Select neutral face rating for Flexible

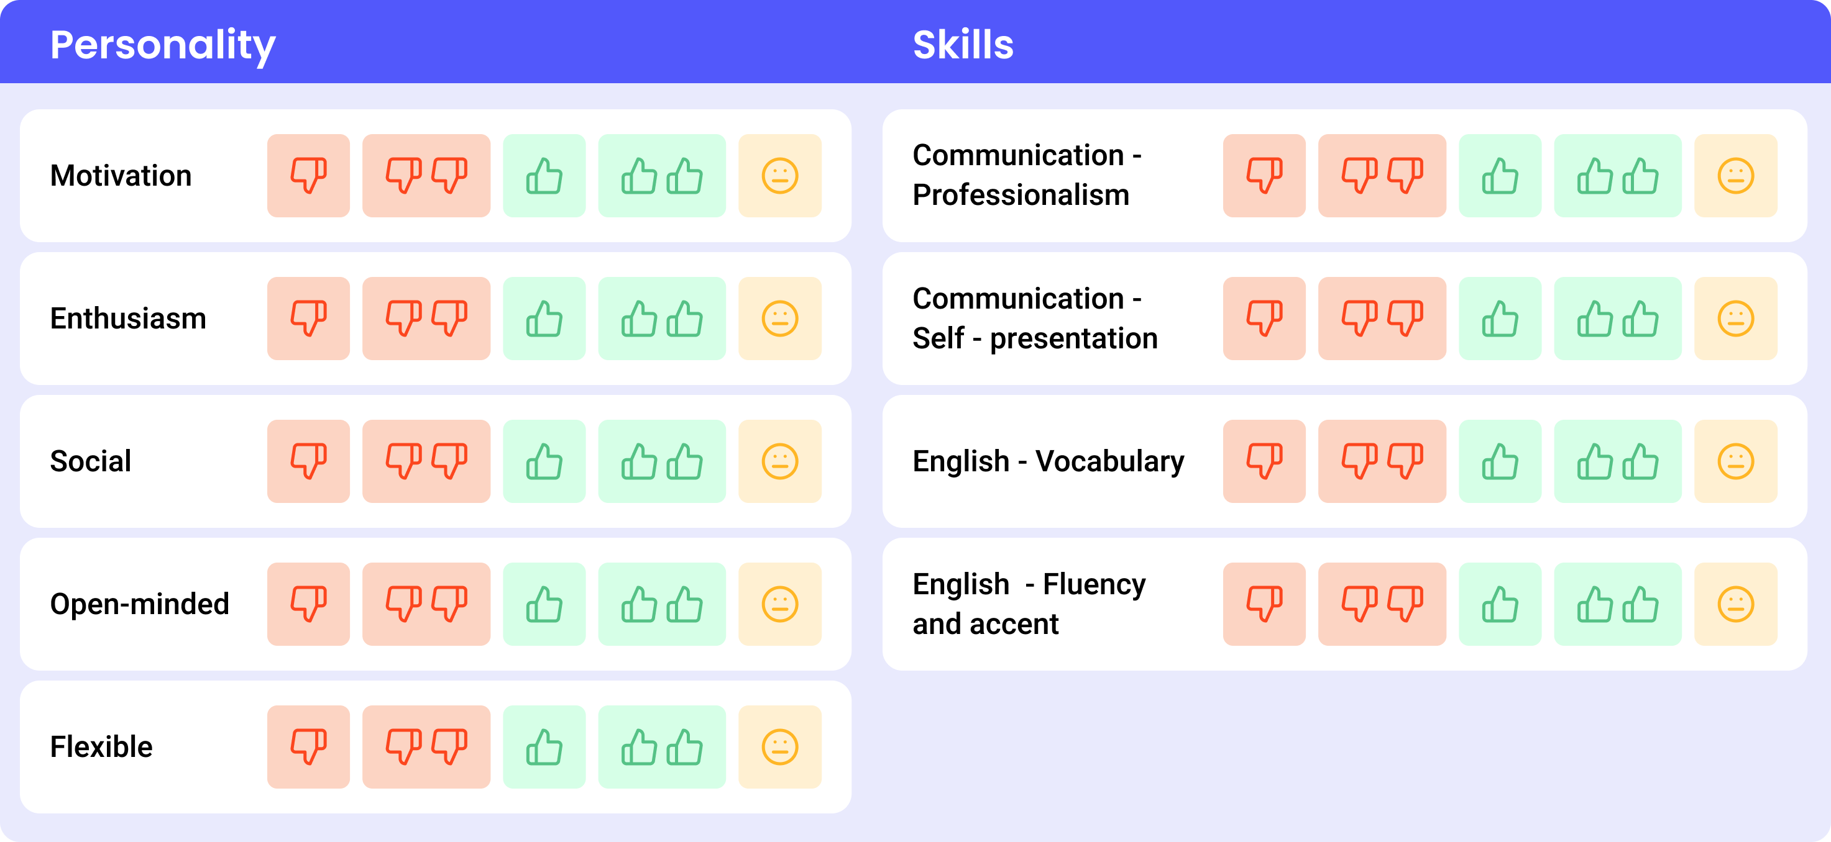[x=780, y=747]
